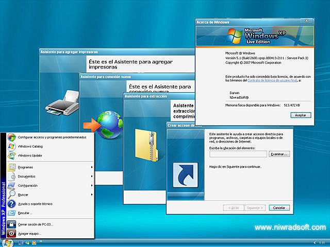Click Asistente para extracción title bar

pos(159,96)
